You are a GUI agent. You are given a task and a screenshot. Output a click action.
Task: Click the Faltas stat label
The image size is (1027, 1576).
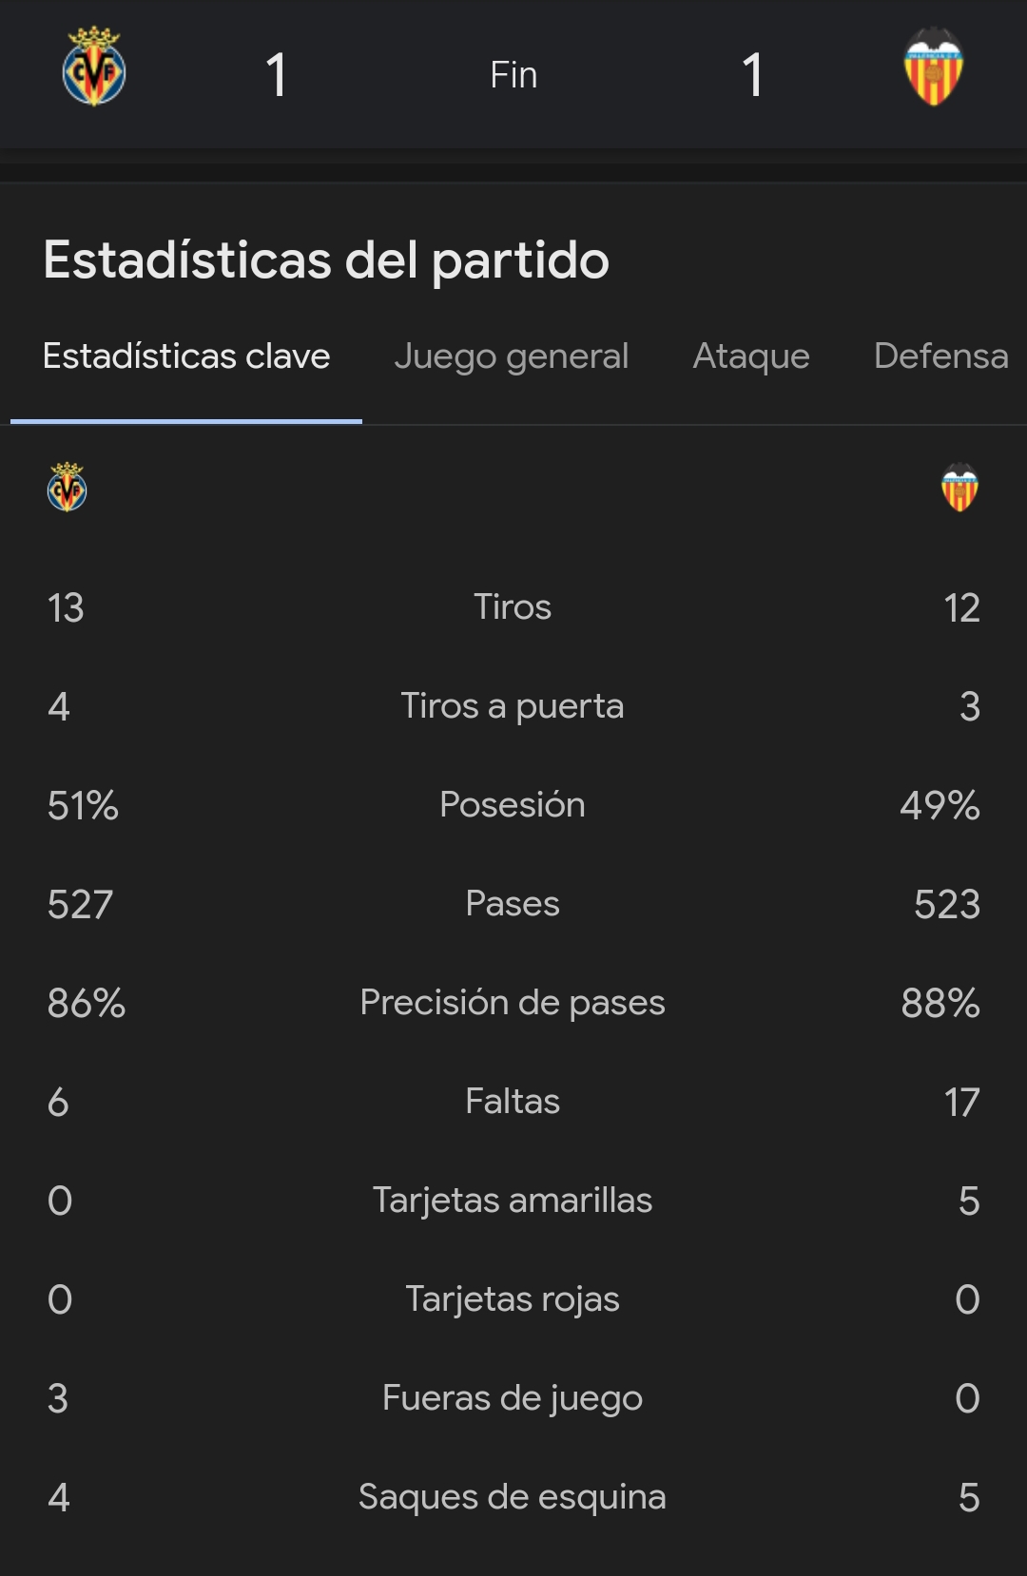tap(513, 1101)
